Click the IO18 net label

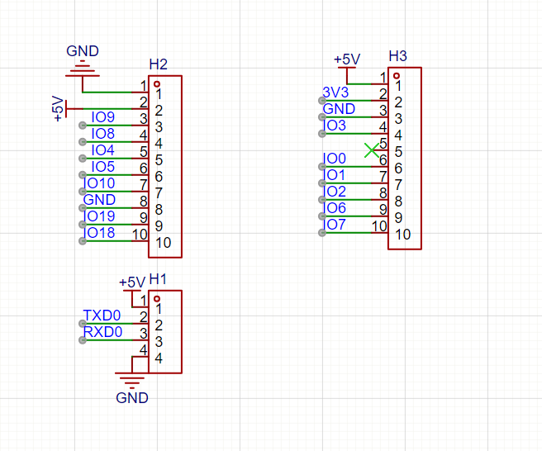[x=100, y=233]
